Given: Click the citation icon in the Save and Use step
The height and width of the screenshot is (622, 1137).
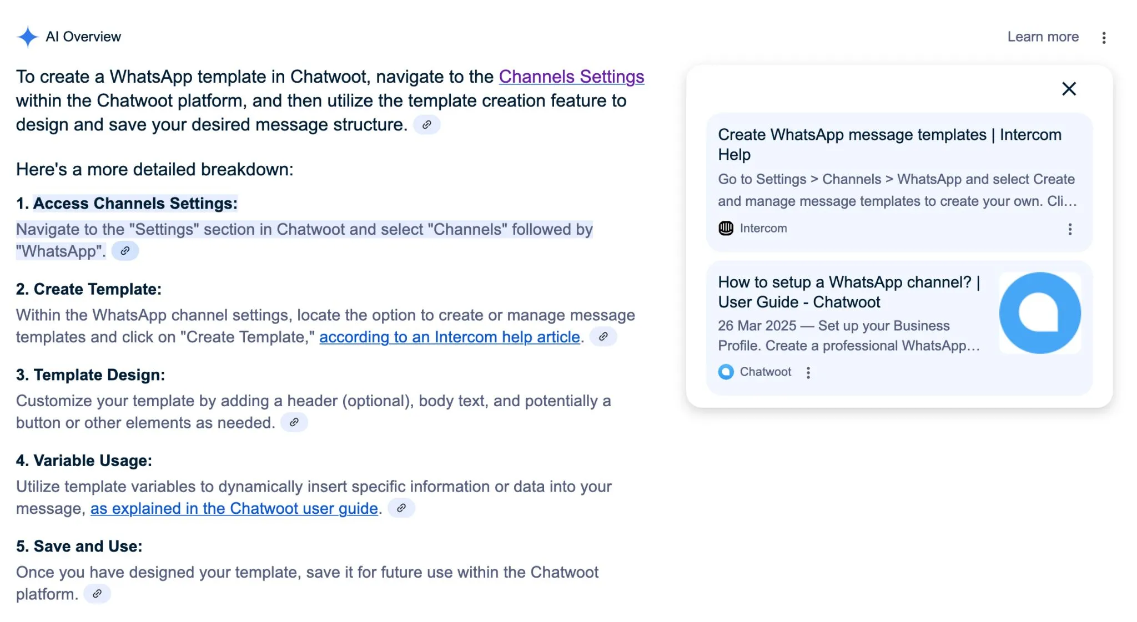Looking at the screenshot, I should click(x=97, y=594).
